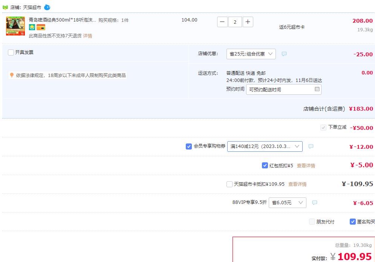The height and width of the screenshot is (262, 375).
Task: Open the Tsingtao beer product thumbnail
Action: (x=15, y=26)
